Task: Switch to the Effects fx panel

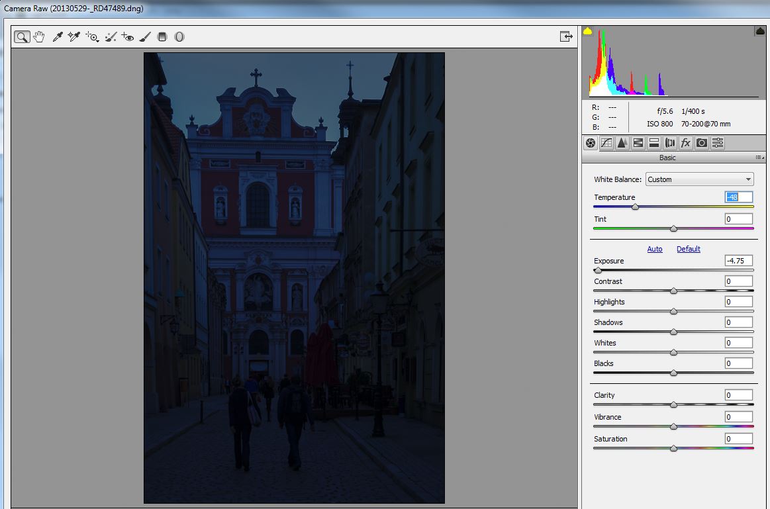Action: click(685, 143)
